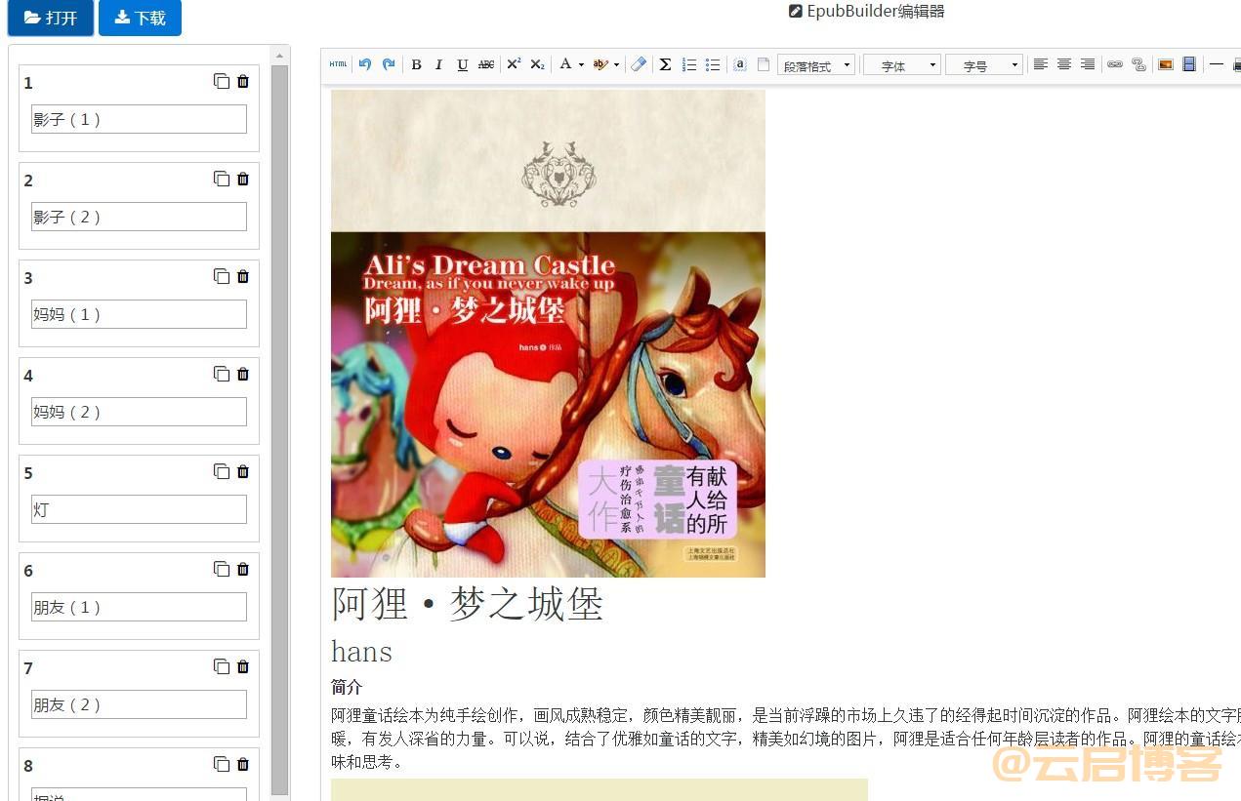1241x801 pixels.
Task: Toggle the numbered list
Action: click(x=689, y=64)
